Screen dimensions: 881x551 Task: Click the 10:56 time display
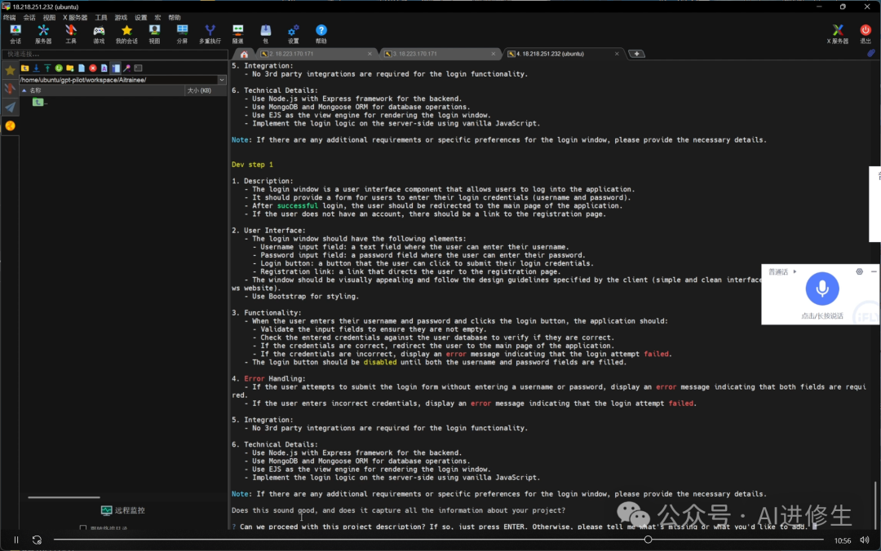coord(842,540)
